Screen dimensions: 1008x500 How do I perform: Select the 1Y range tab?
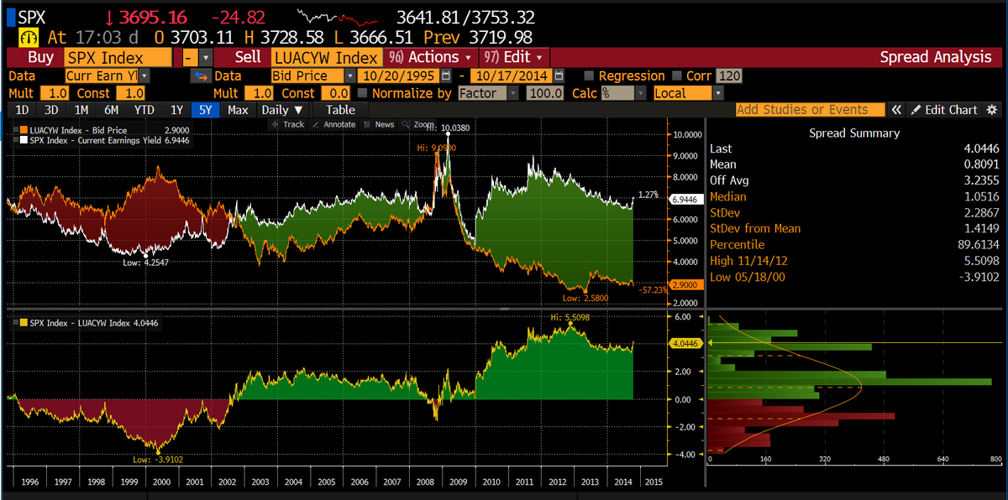tap(176, 110)
